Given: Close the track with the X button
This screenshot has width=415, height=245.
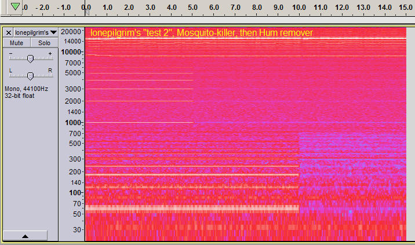Looking at the screenshot, I should [9, 32].
